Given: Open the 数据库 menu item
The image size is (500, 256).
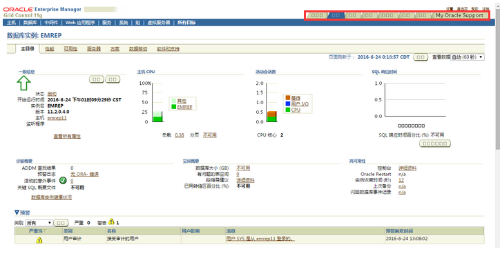Looking at the screenshot, I should 30,23.
